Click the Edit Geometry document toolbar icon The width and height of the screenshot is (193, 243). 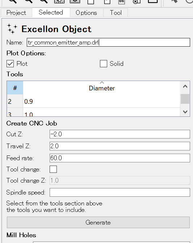click(x=107, y=1)
